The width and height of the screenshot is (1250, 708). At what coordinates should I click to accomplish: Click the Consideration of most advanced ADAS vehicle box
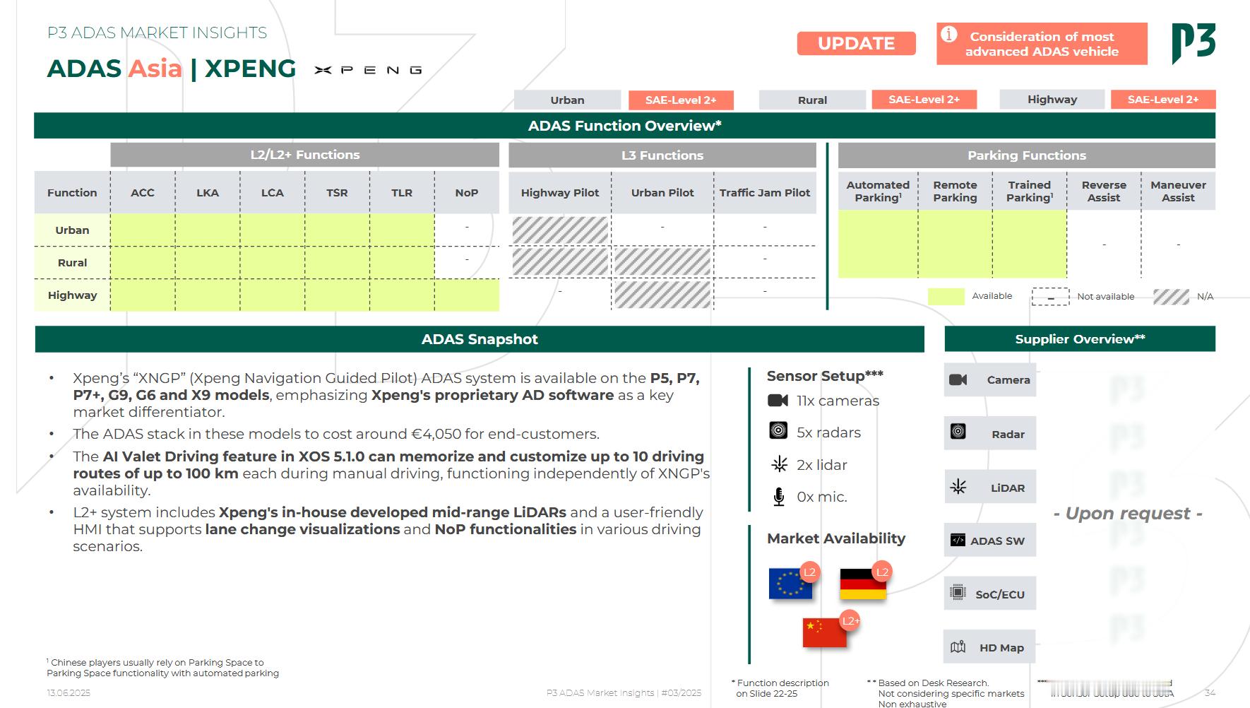[x=1042, y=44]
